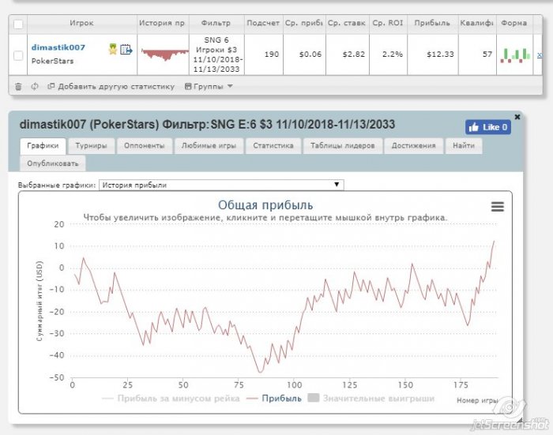Open the Любимые игры tab
The width and height of the screenshot is (553, 435).
click(209, 146)
